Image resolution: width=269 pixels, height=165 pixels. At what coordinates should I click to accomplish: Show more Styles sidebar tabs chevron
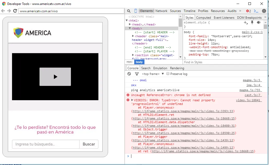pyautogui.click(x=265, y=17)
